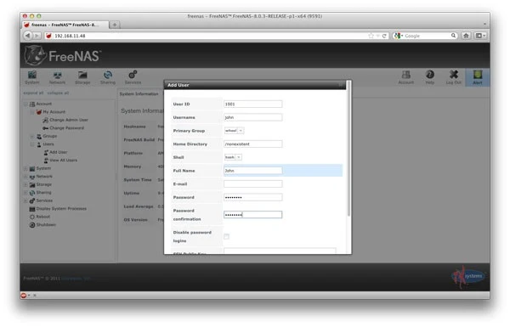The width and height of the screenshot is (510, 327).
Task: Expand the Services tree node
Action: [x=25, y=201]
